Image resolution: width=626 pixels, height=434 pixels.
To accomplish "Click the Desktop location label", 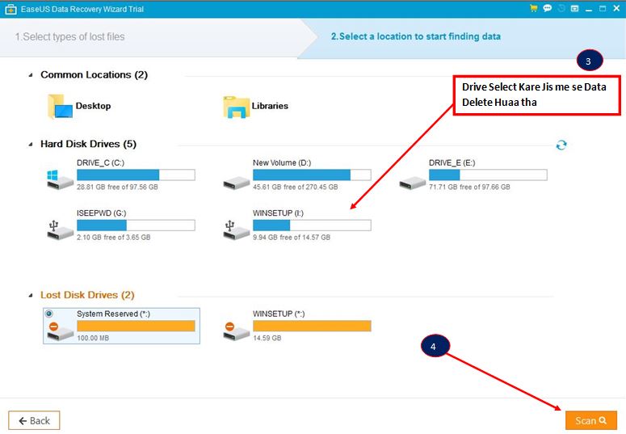I will click(93, 106).
